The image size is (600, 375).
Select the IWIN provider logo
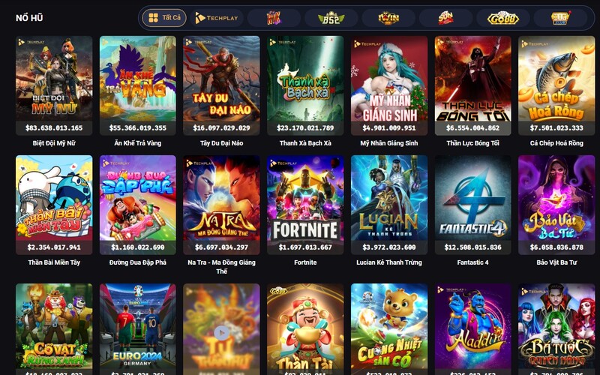click(x=388, y=18)
